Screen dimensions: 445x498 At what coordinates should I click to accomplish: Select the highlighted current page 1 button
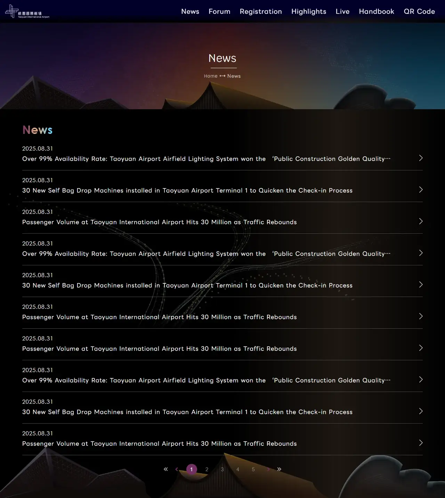(x=192, y=469)
